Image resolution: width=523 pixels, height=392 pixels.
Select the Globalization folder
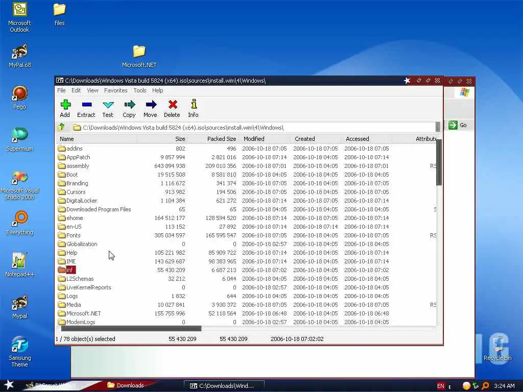tap(78, 243)
